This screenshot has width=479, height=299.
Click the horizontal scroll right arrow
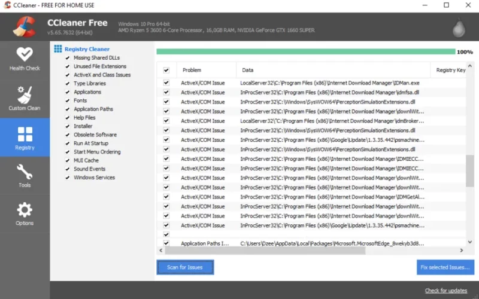pos(462,250)
